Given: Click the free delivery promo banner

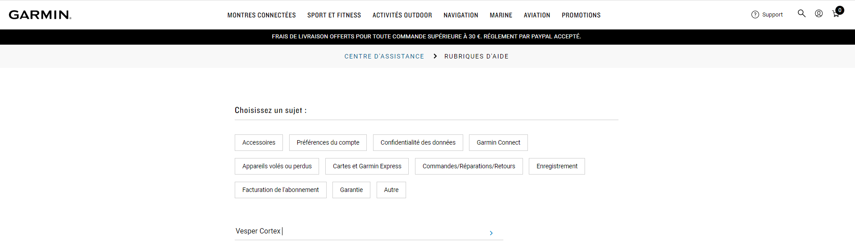Looking at the screenshot, I should pos(427,37).
